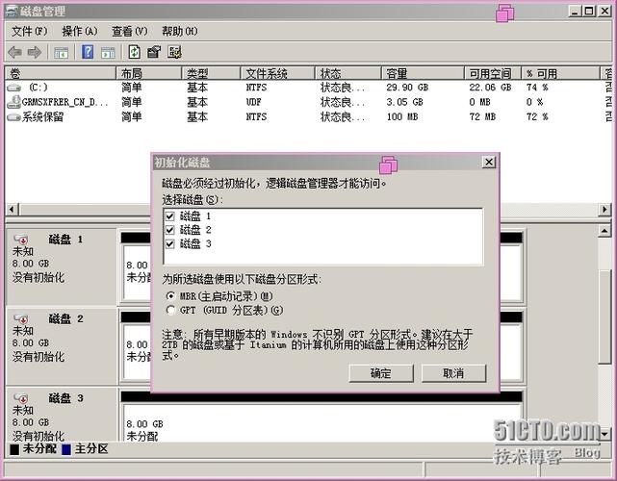Viewport: 617px width, 481px height.
Task: Sort by the 类型 column header
Action: coord(211,73)
